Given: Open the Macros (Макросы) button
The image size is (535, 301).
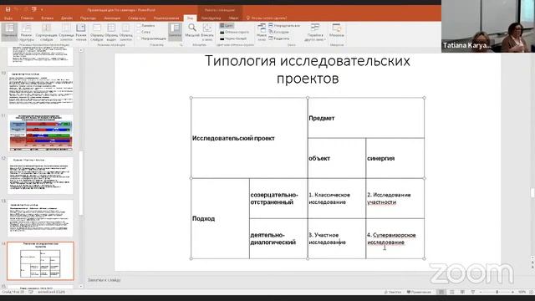Looking at the screenshot, I should pyautogui.click(x=337, y=31).
